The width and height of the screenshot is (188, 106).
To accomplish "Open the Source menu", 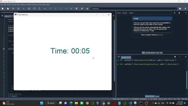I will coord(14,5).
